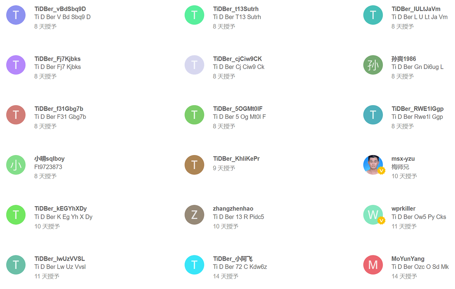Viewport: 455px width, 289px height.
Task: Visit the TiDBer_Fj7Kjbks username link
Action: pos(57,59)
